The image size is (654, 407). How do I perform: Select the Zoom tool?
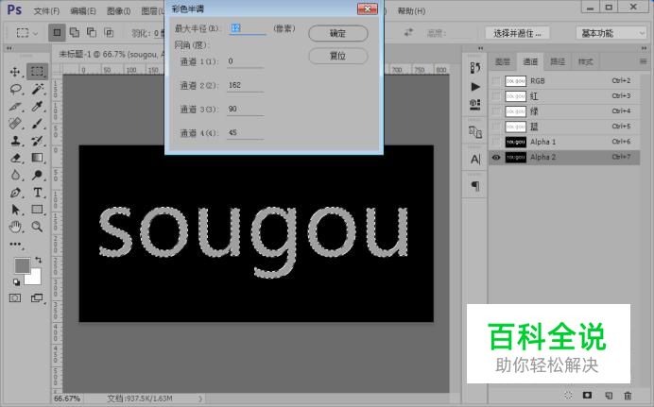[37, 227]
